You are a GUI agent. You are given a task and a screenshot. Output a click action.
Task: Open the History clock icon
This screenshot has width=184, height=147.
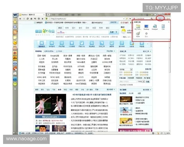coord(39,19)
